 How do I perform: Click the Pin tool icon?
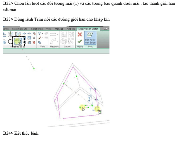click(x=34, y=38)
